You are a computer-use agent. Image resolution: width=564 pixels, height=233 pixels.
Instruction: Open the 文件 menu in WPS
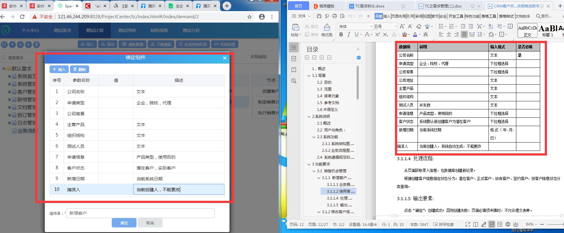pos(301,16)
